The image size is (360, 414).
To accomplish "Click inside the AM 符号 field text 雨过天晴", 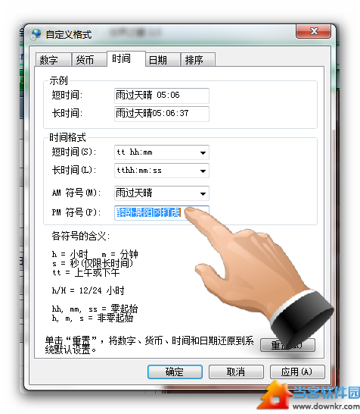I will pyautogui.click(x=134, y=193).
